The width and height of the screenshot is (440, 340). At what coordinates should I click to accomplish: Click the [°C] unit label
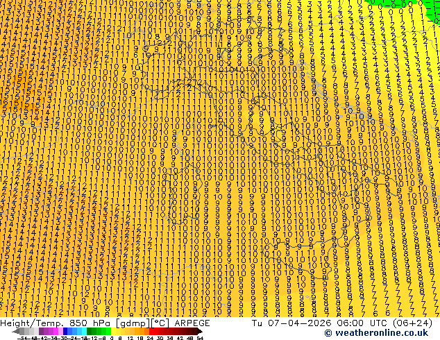point(160,323)
